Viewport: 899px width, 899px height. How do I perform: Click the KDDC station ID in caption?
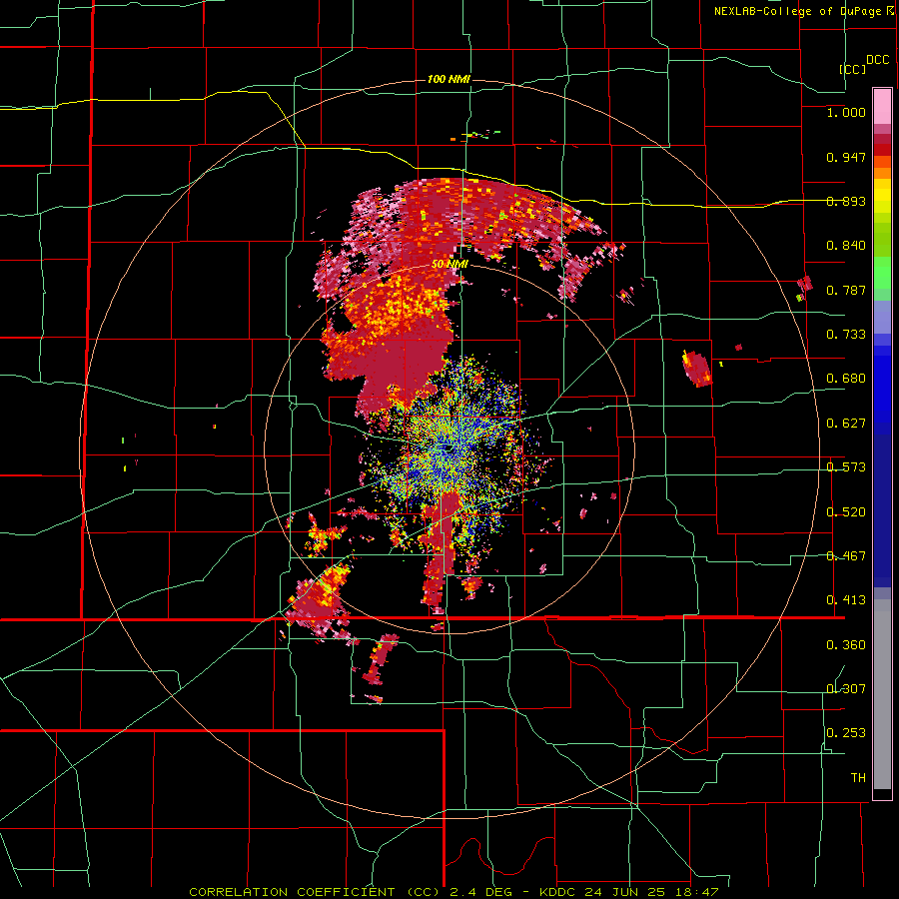[x=559, y=892]
